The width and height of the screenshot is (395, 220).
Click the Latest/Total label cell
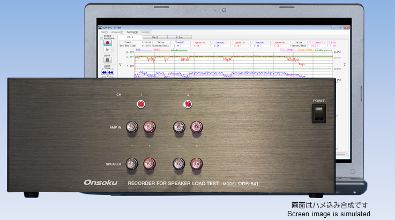tap(161, 45)
